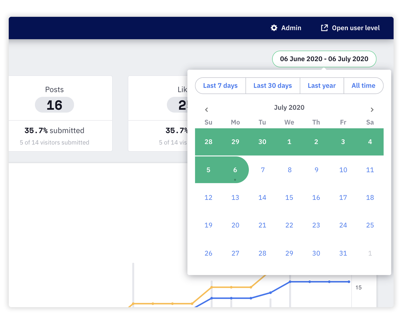
Task: Pick July 4 in the calendar
Action: pos(370,142)
